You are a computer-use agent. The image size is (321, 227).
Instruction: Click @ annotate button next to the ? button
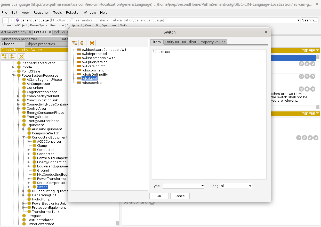[x=304, y=138]
